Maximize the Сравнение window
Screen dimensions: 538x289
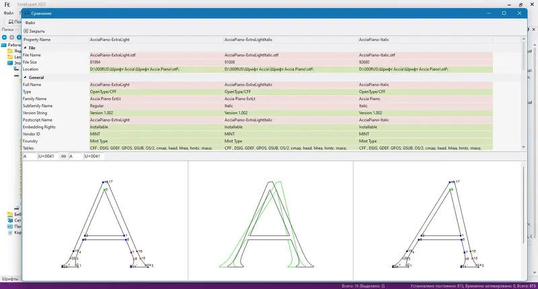point(504,13)
